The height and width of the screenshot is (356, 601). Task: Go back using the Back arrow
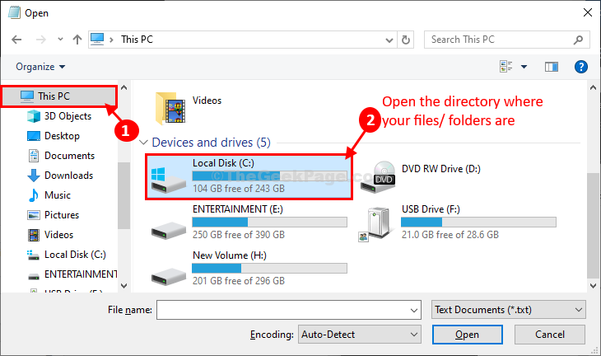click(x=16, y=40)
